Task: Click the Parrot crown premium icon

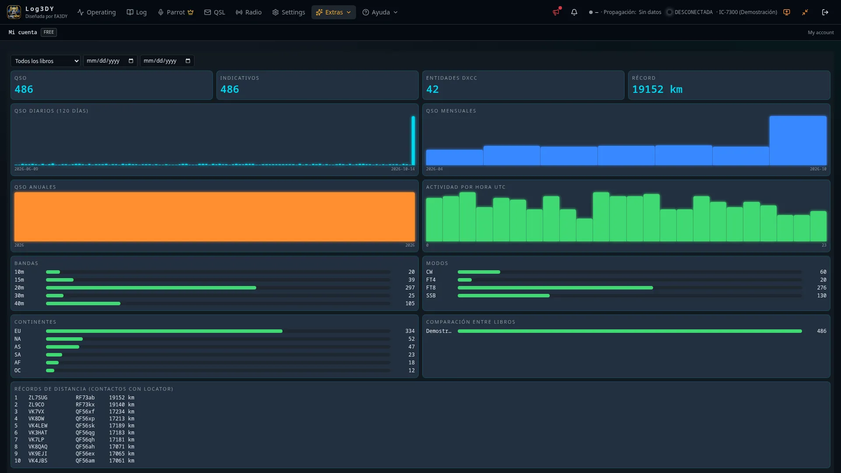Action: click(191, 12)
